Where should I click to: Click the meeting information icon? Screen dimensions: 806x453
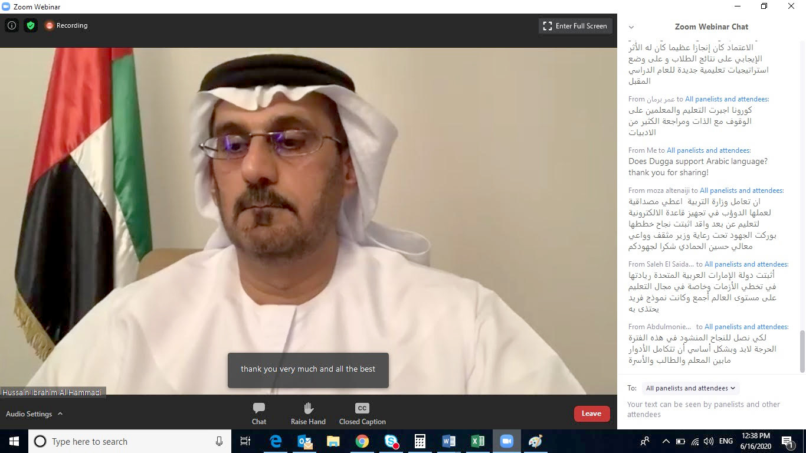click(x=11, y=25)
